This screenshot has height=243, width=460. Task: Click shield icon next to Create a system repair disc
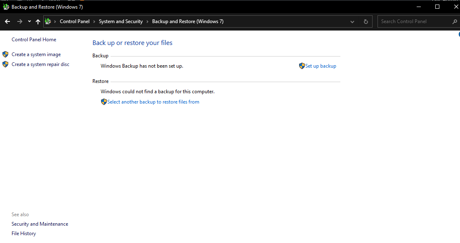pos(5,64)
